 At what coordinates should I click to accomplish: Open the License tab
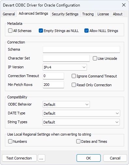click(x=103, y=14)
